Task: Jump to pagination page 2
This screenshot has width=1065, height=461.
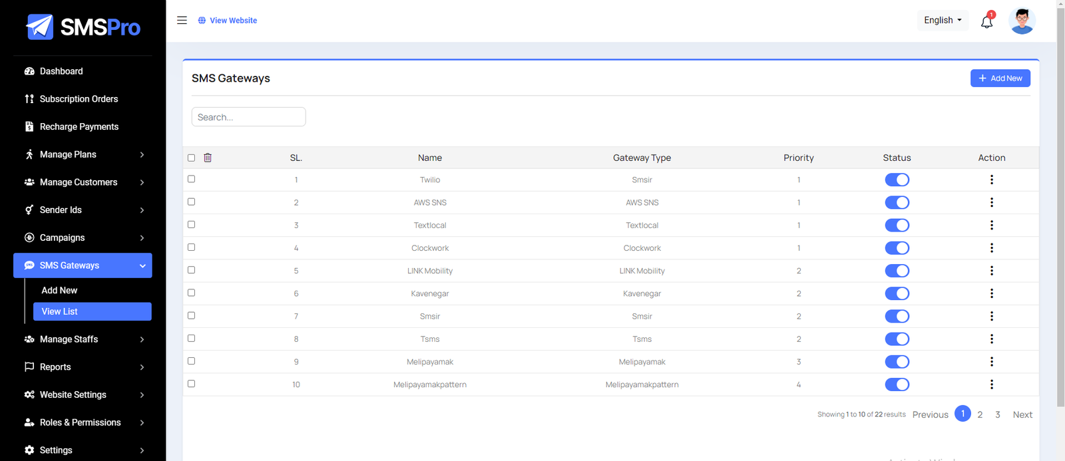Action: pyautogui.click(x=980, y=414)
